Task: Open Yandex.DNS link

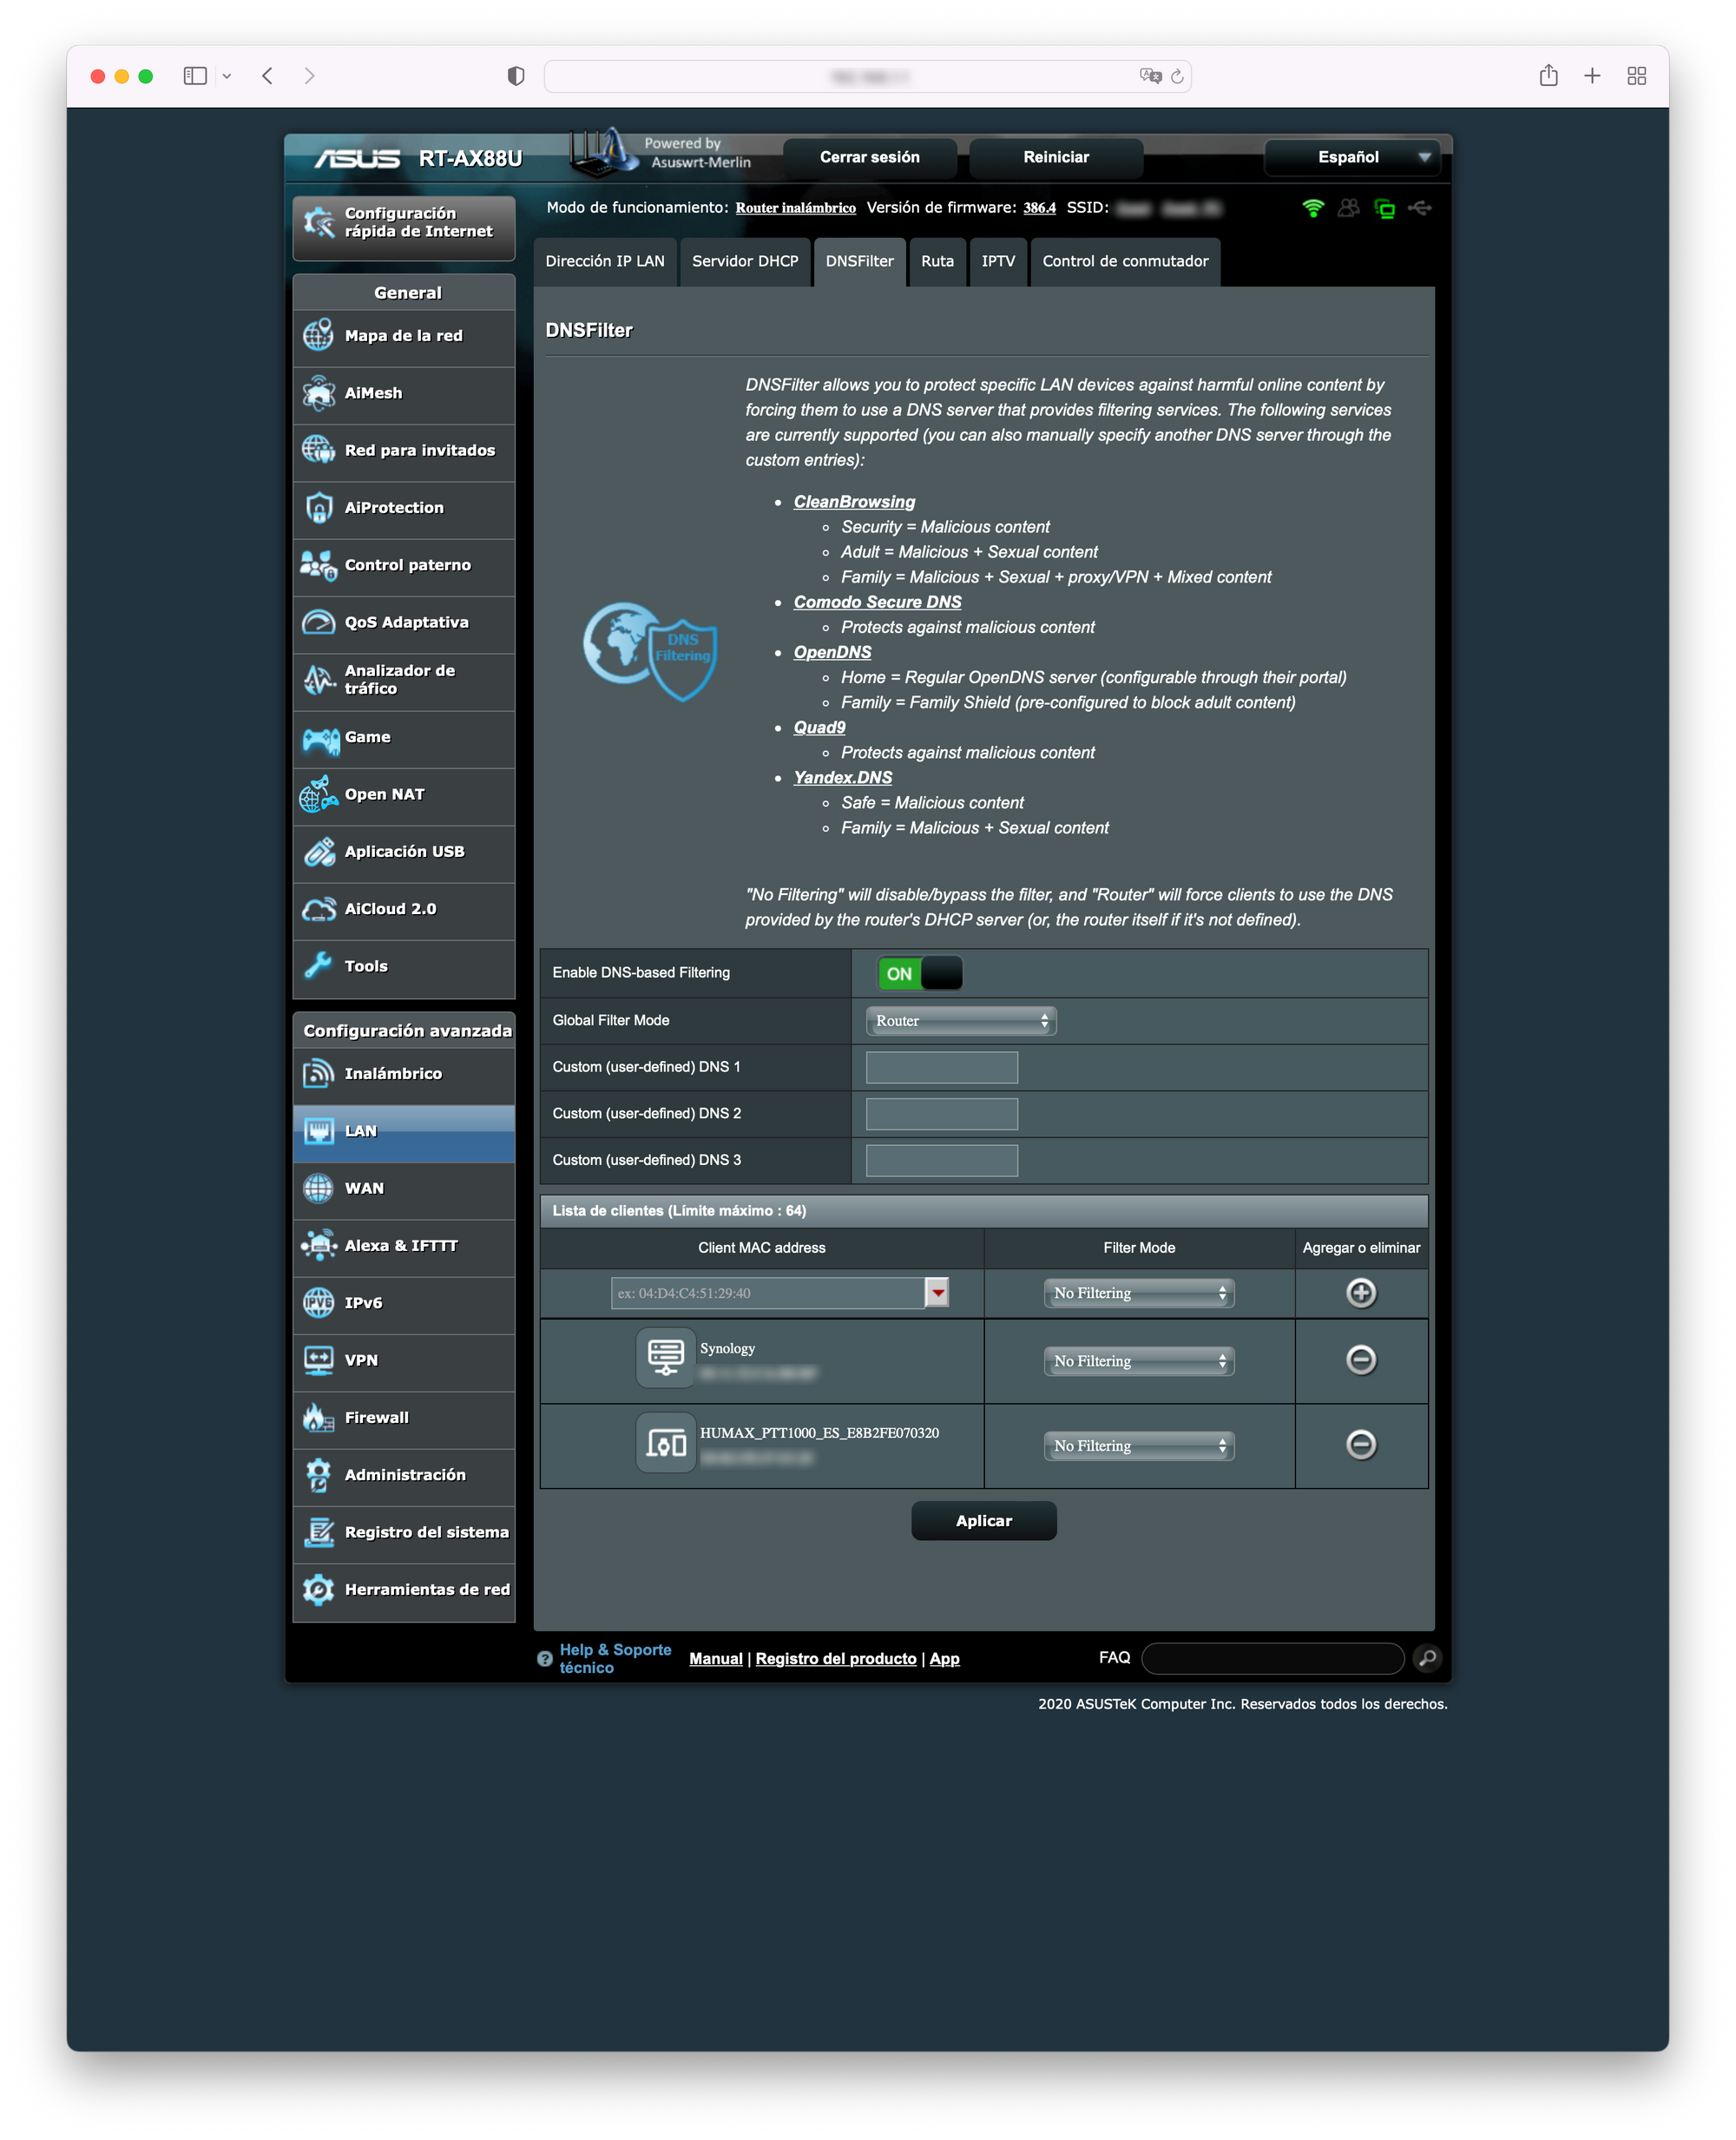Action: click(842, 777)
